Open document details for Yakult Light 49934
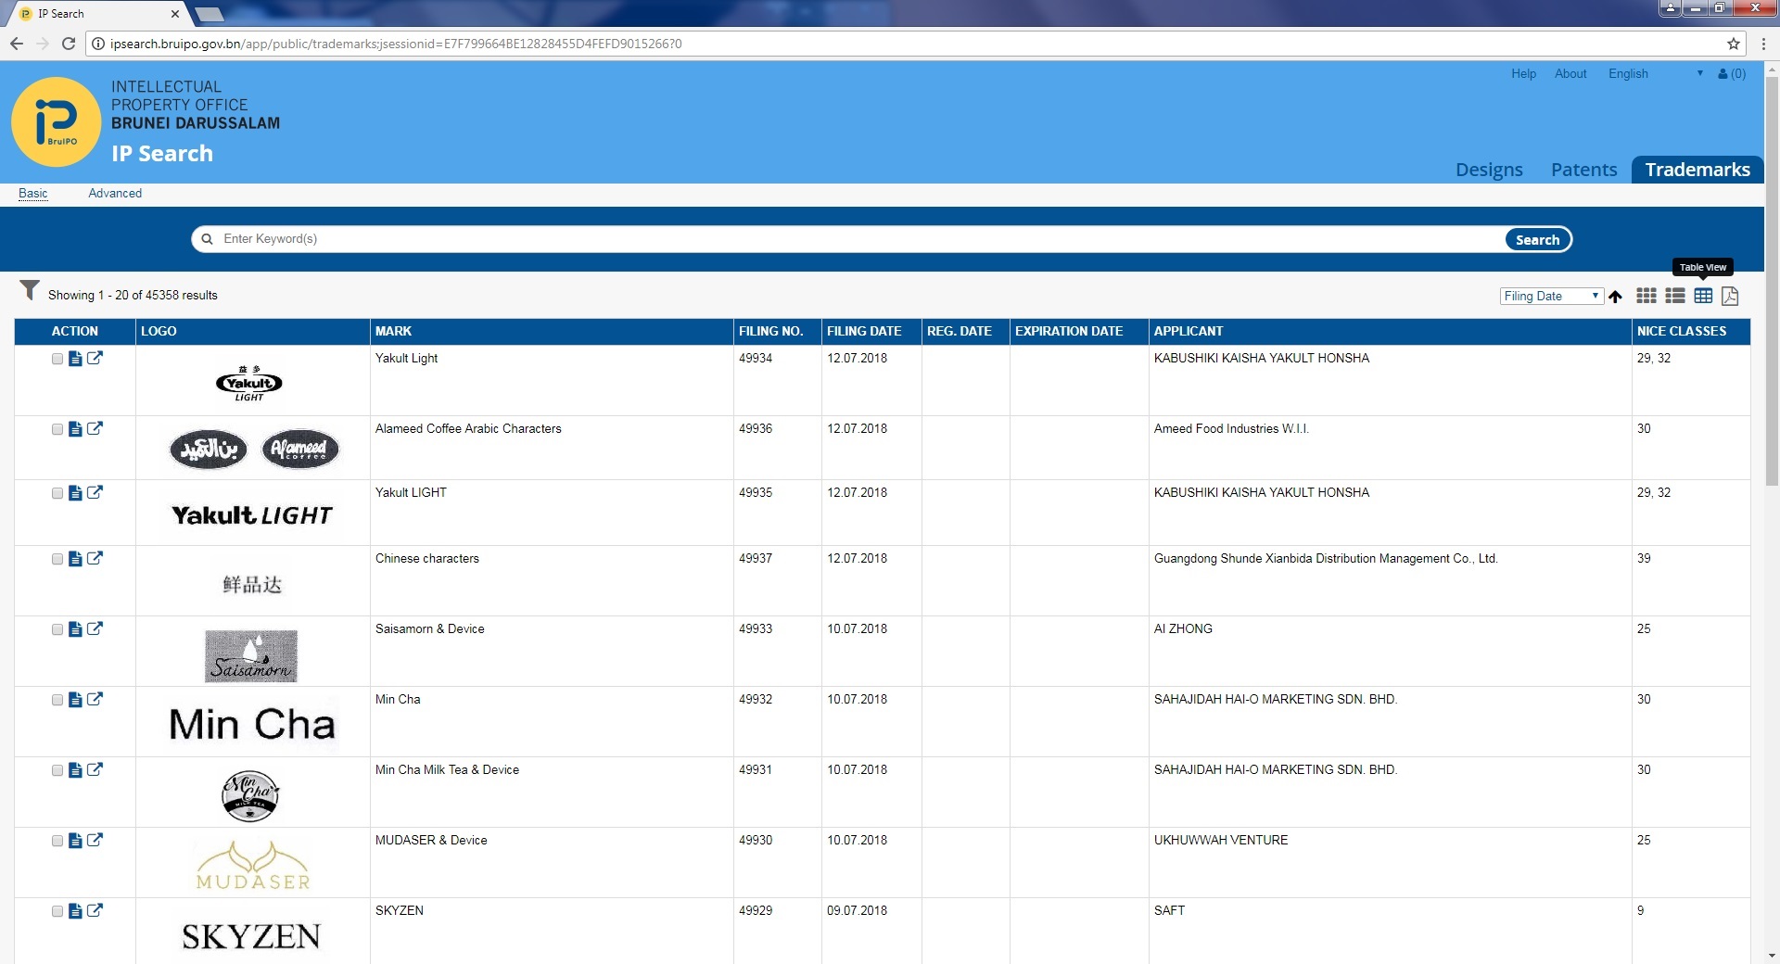1780x964 pixels. 75,359
